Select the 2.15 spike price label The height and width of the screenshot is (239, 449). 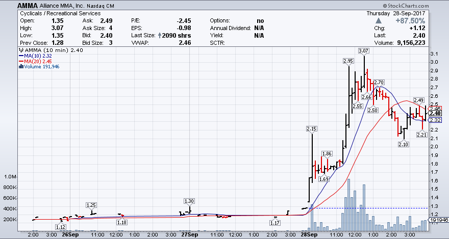pos(311,128)
